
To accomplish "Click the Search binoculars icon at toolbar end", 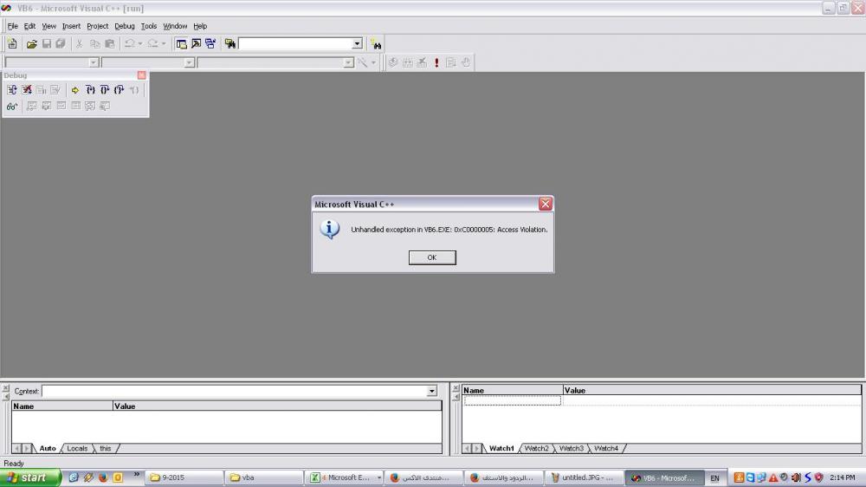I will click(376, 43).
